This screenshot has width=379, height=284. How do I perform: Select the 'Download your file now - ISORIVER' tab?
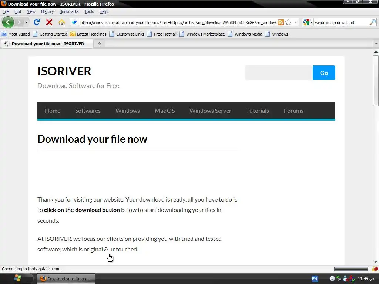(47, 44)
